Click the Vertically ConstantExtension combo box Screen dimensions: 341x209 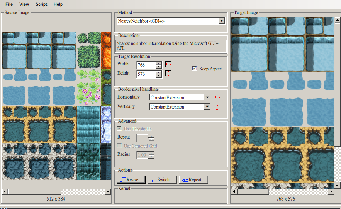pos(180,107)
